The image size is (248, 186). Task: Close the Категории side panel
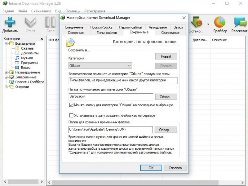coord(42,39)
